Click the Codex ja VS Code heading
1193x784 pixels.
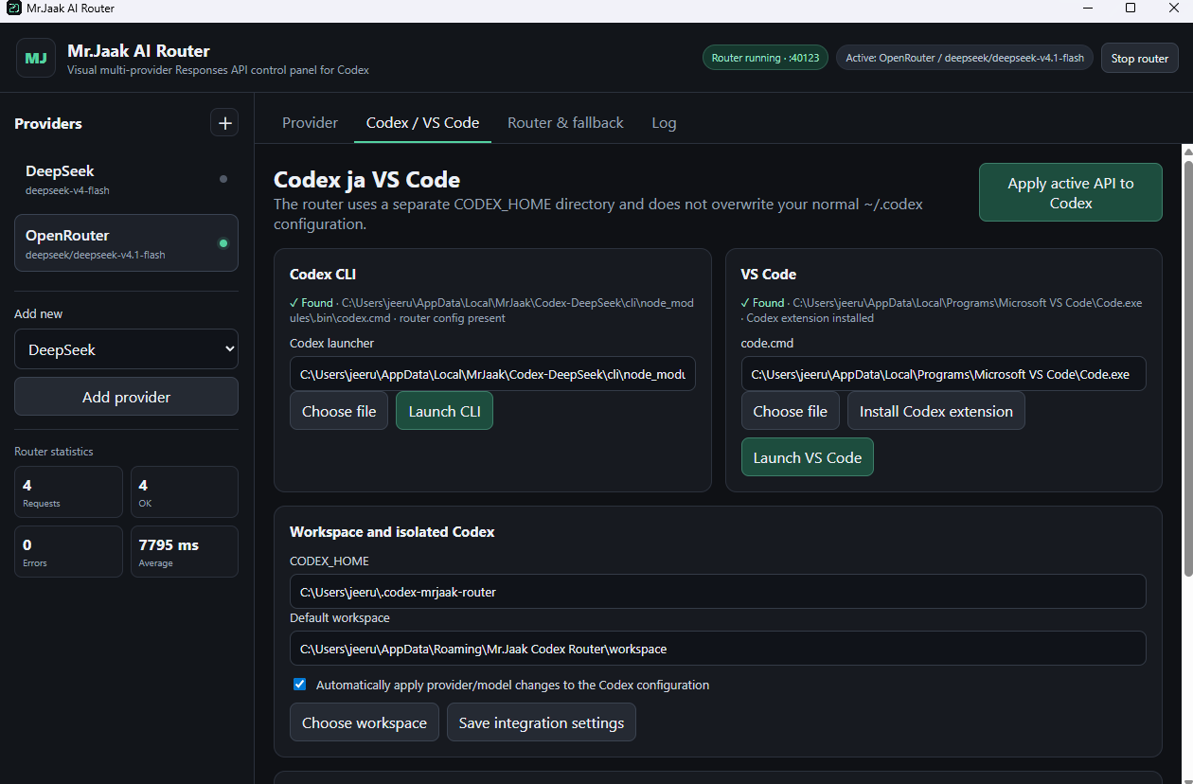366,180
